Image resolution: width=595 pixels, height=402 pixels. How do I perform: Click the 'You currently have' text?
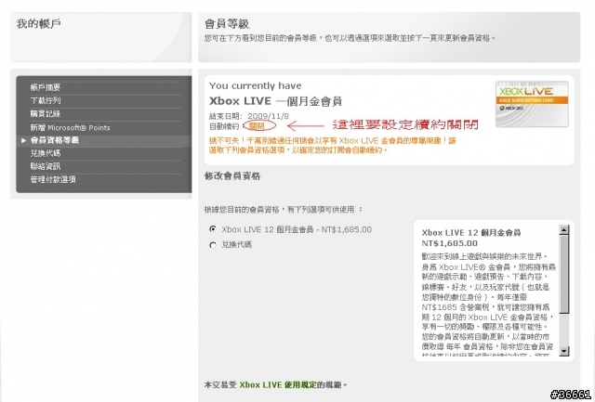tap(256, 86)
